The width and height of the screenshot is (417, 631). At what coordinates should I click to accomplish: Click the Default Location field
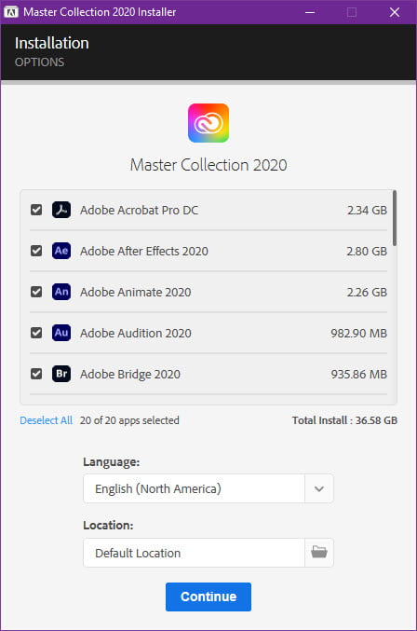[194, 553]
